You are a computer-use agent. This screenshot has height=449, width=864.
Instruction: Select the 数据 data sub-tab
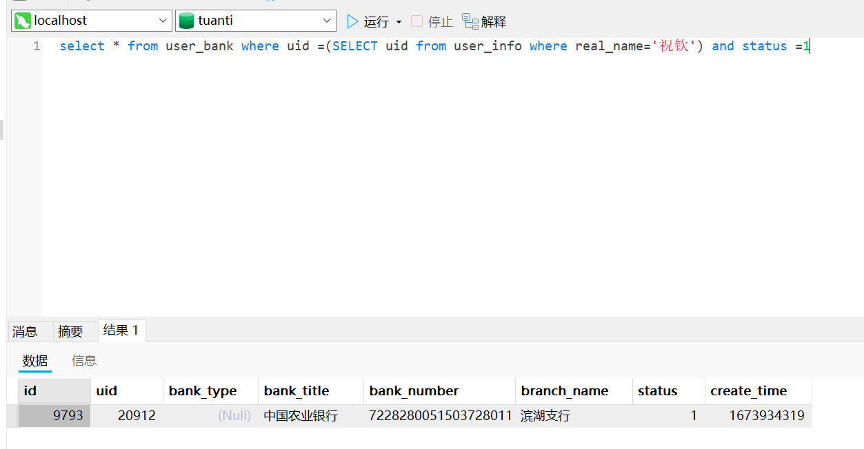tap(35, 361)
